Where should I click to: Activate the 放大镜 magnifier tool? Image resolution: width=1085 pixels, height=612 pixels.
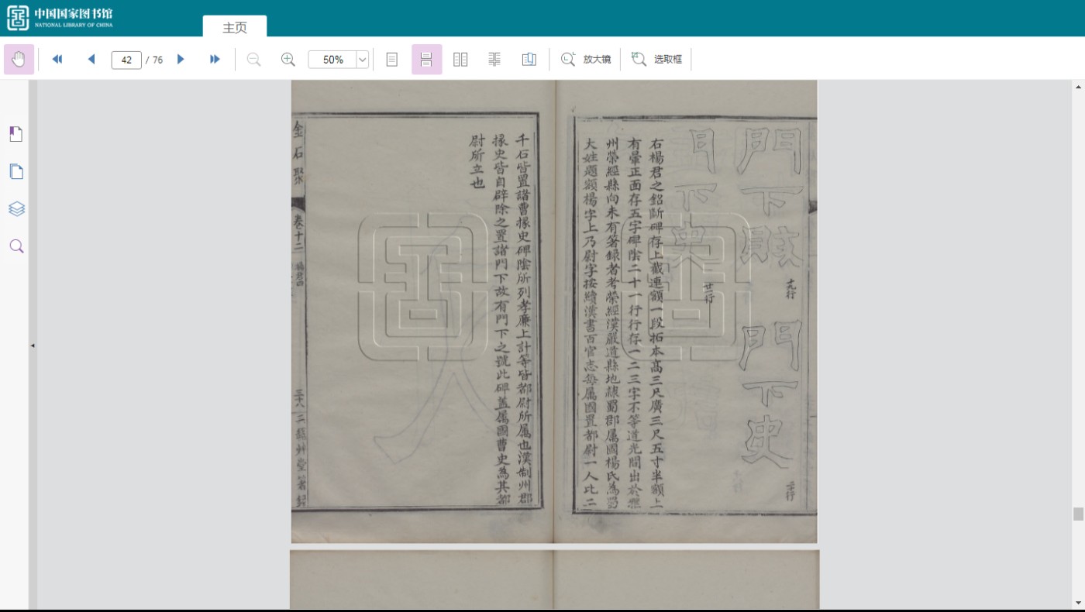(586, 60)
